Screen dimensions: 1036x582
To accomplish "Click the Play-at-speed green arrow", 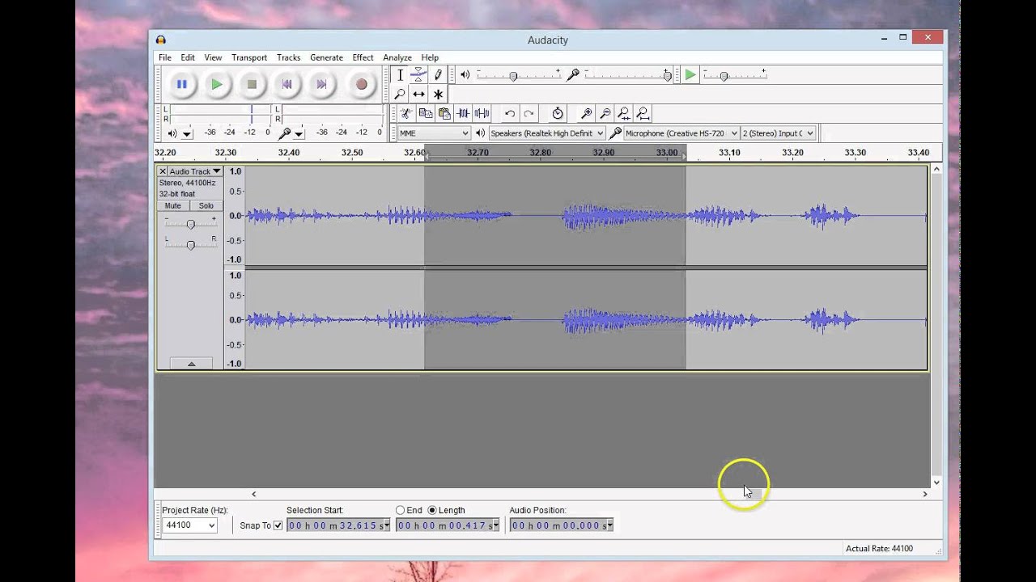I will [690, 74].
